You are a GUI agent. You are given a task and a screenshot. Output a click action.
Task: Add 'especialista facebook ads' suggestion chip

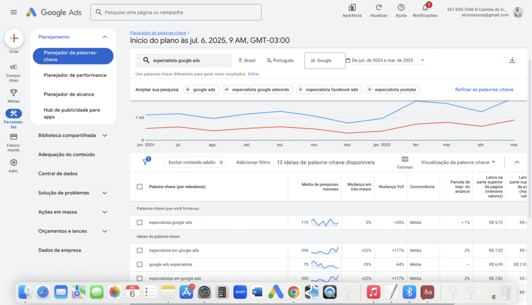point(329,89)
